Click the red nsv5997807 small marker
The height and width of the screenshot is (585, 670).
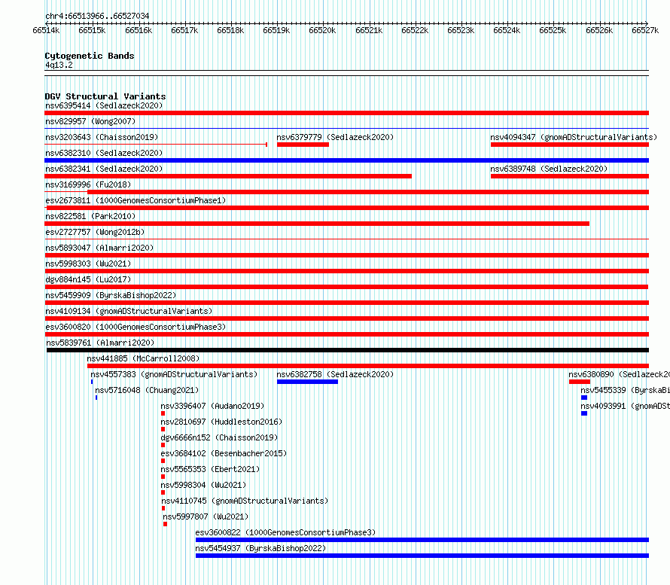tap(165, 524)
